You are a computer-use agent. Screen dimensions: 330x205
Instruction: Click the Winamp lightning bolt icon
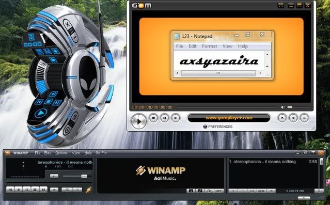point(89,190)
